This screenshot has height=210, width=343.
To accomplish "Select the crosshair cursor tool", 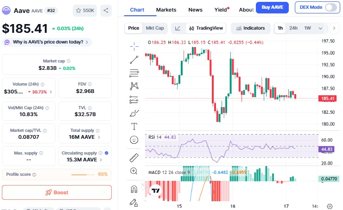I will pyautogui.click(x=134, y=46).
